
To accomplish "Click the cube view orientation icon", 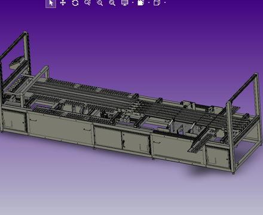I will [157, 3].
